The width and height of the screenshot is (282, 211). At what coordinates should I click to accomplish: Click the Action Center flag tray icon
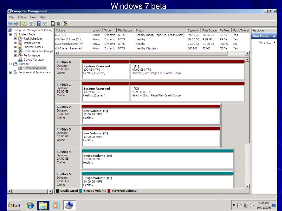tap(239, 206)
